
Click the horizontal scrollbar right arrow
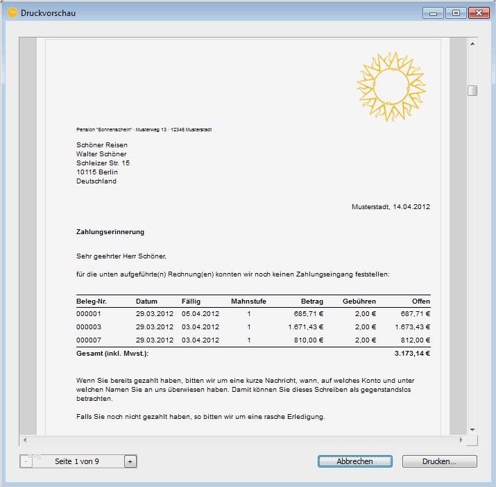coord(461,440)
